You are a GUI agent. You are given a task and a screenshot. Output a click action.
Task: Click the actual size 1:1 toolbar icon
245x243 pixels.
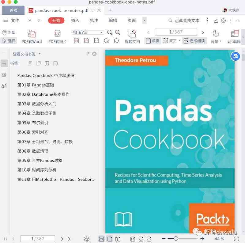pos(76,41)
